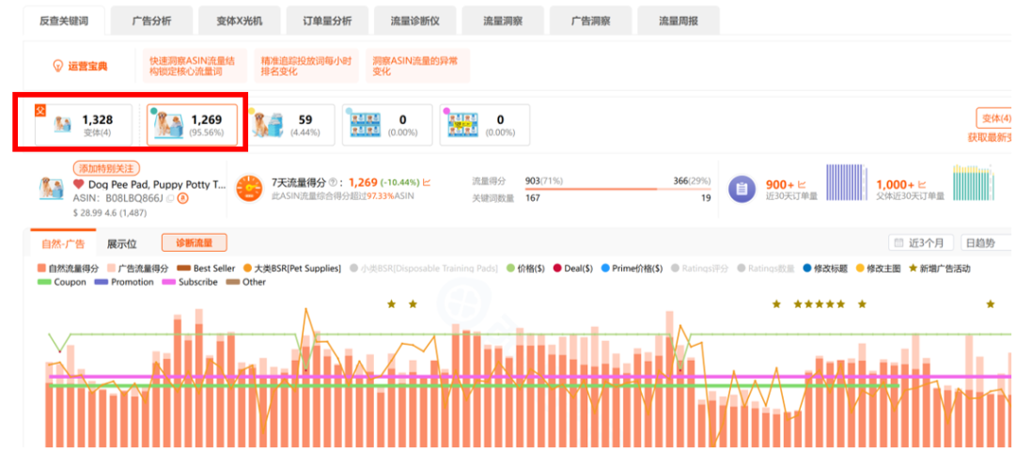Toggle the 价格($) legend series
This screenshot has width=1015, height=451.
tap(526, 269)
